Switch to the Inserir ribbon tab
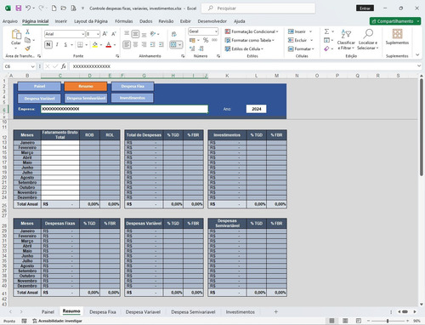The width and height of the screenshot is (425, 325). point(61,21)
